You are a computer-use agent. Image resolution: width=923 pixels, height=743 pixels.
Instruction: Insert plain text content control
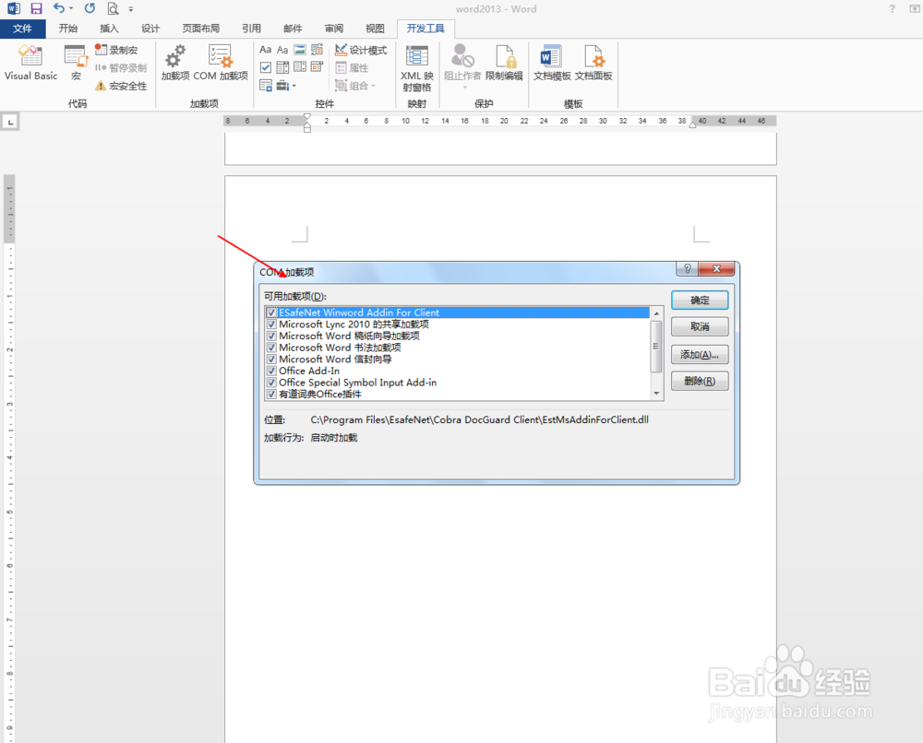(282, 50)
